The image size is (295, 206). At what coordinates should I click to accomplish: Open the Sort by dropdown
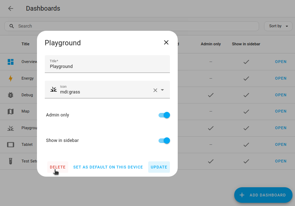coord(278,26)
